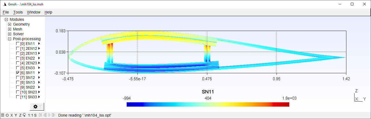The image size is (371, 119).
Task: Click the play animation button in status bar
Action: click(x=49, y=115)
